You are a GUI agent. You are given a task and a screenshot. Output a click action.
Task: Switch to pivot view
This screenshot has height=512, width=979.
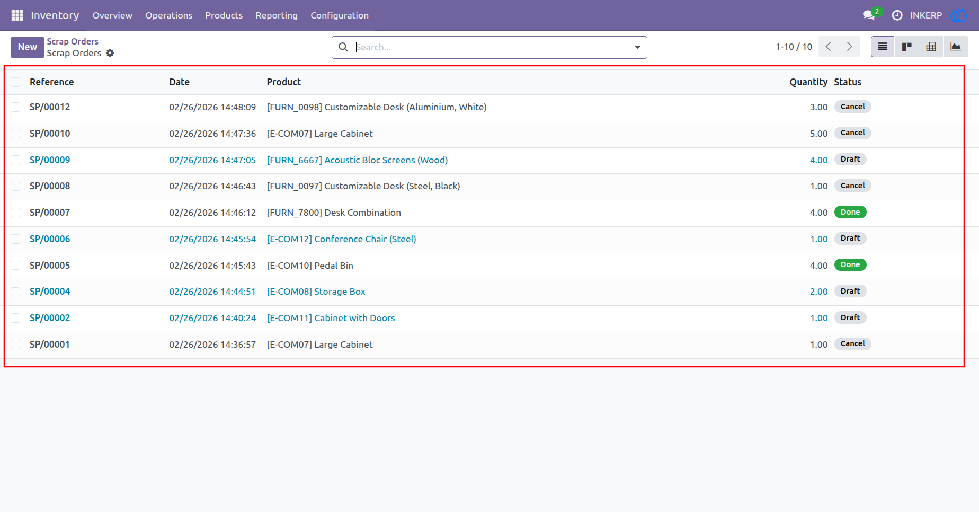(x=931, y=47)
